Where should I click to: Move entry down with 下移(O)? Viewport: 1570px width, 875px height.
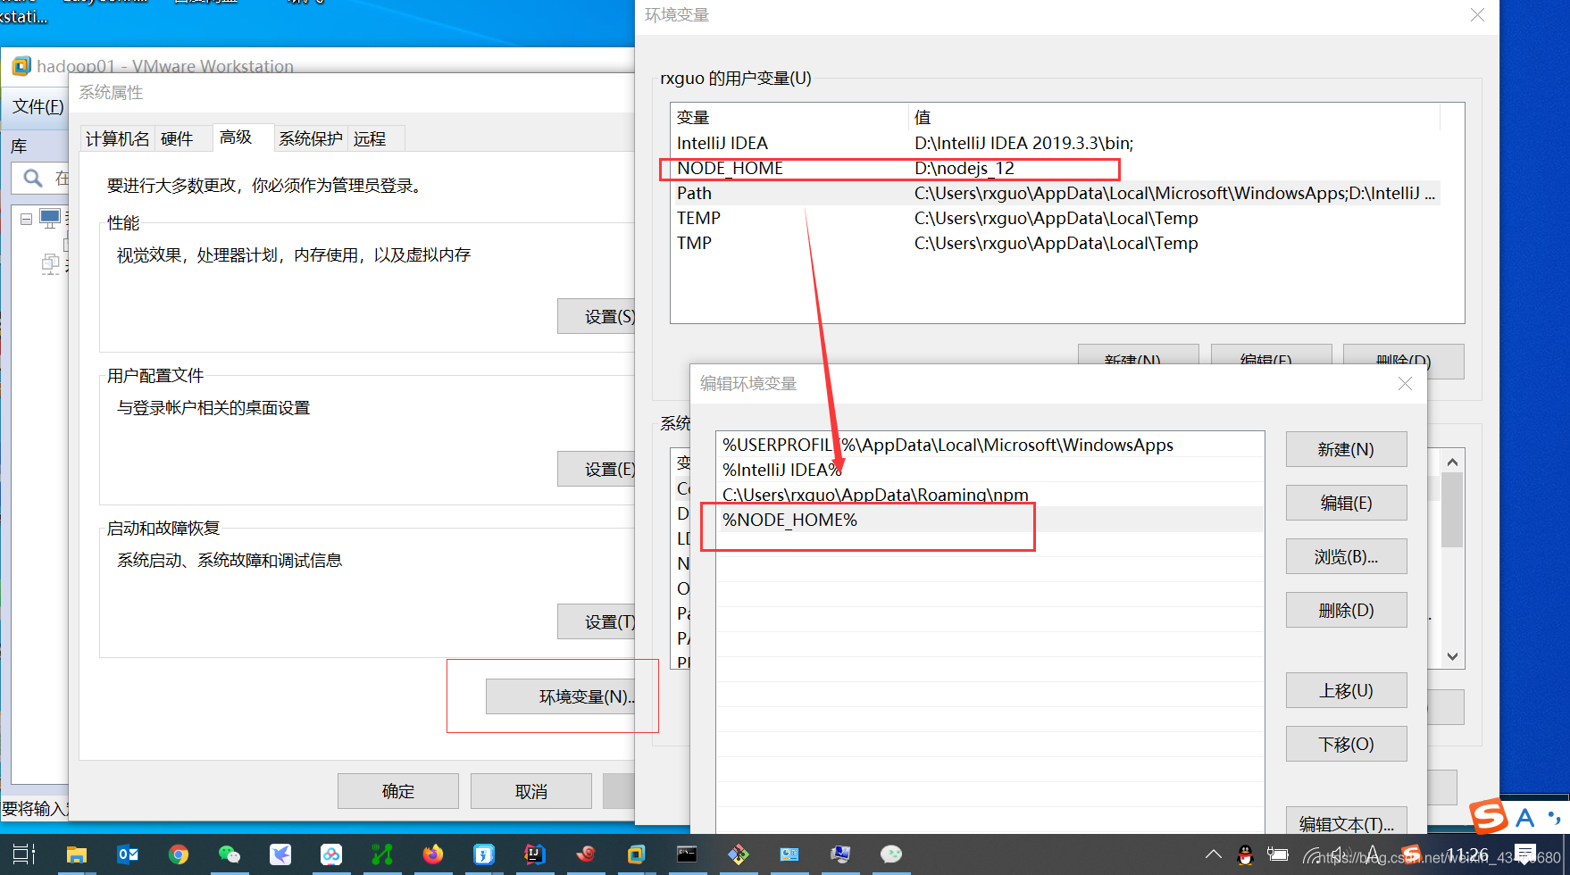[1346, 744]
